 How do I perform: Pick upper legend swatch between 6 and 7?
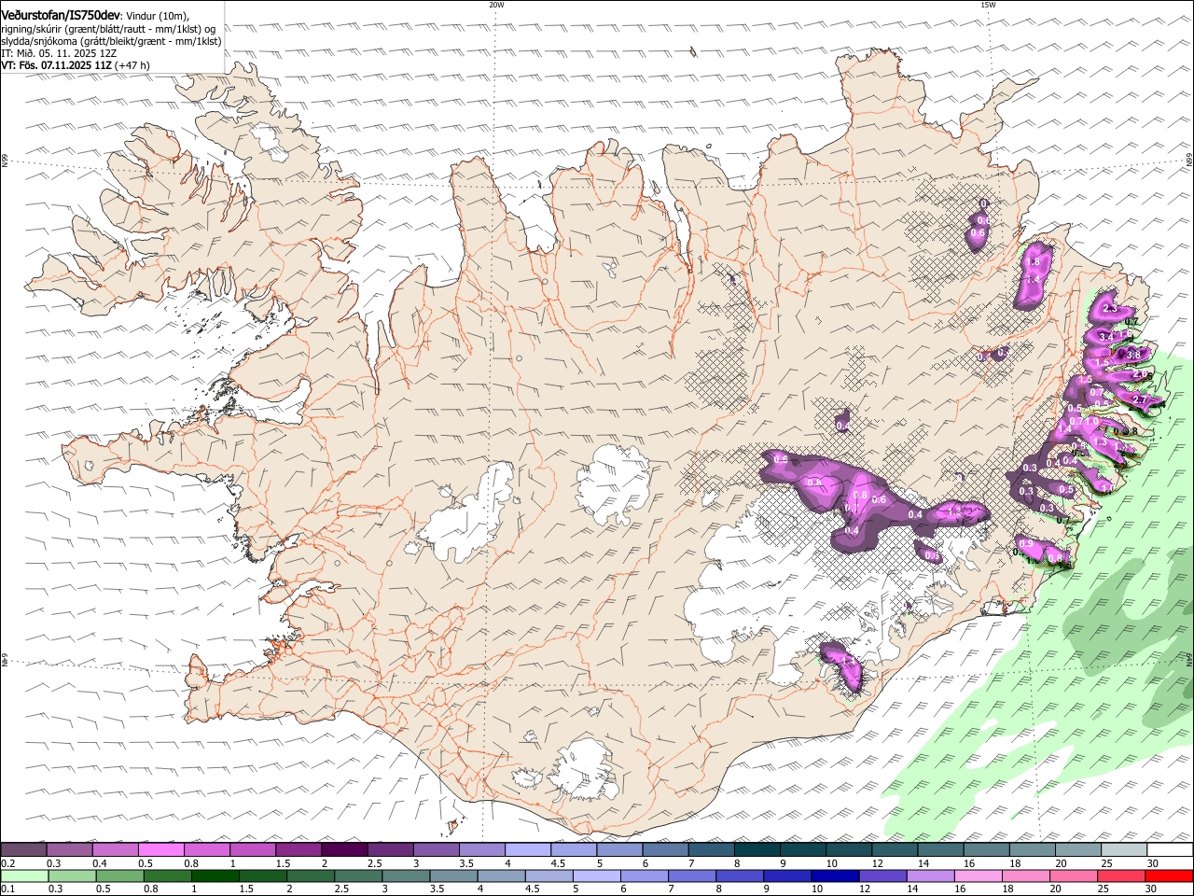pyautogui.click(x=665, y=850)
